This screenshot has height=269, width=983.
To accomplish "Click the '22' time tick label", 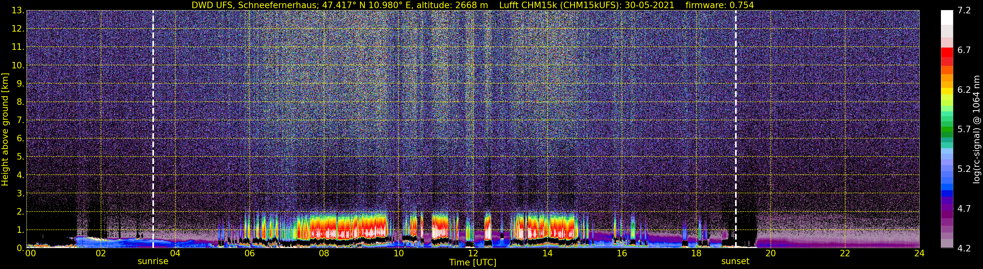I will [x=845, y=253].
